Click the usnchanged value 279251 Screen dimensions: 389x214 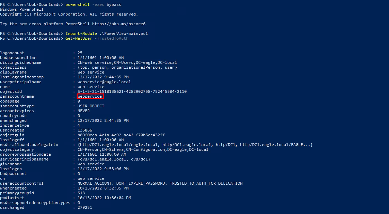point(85,207)
